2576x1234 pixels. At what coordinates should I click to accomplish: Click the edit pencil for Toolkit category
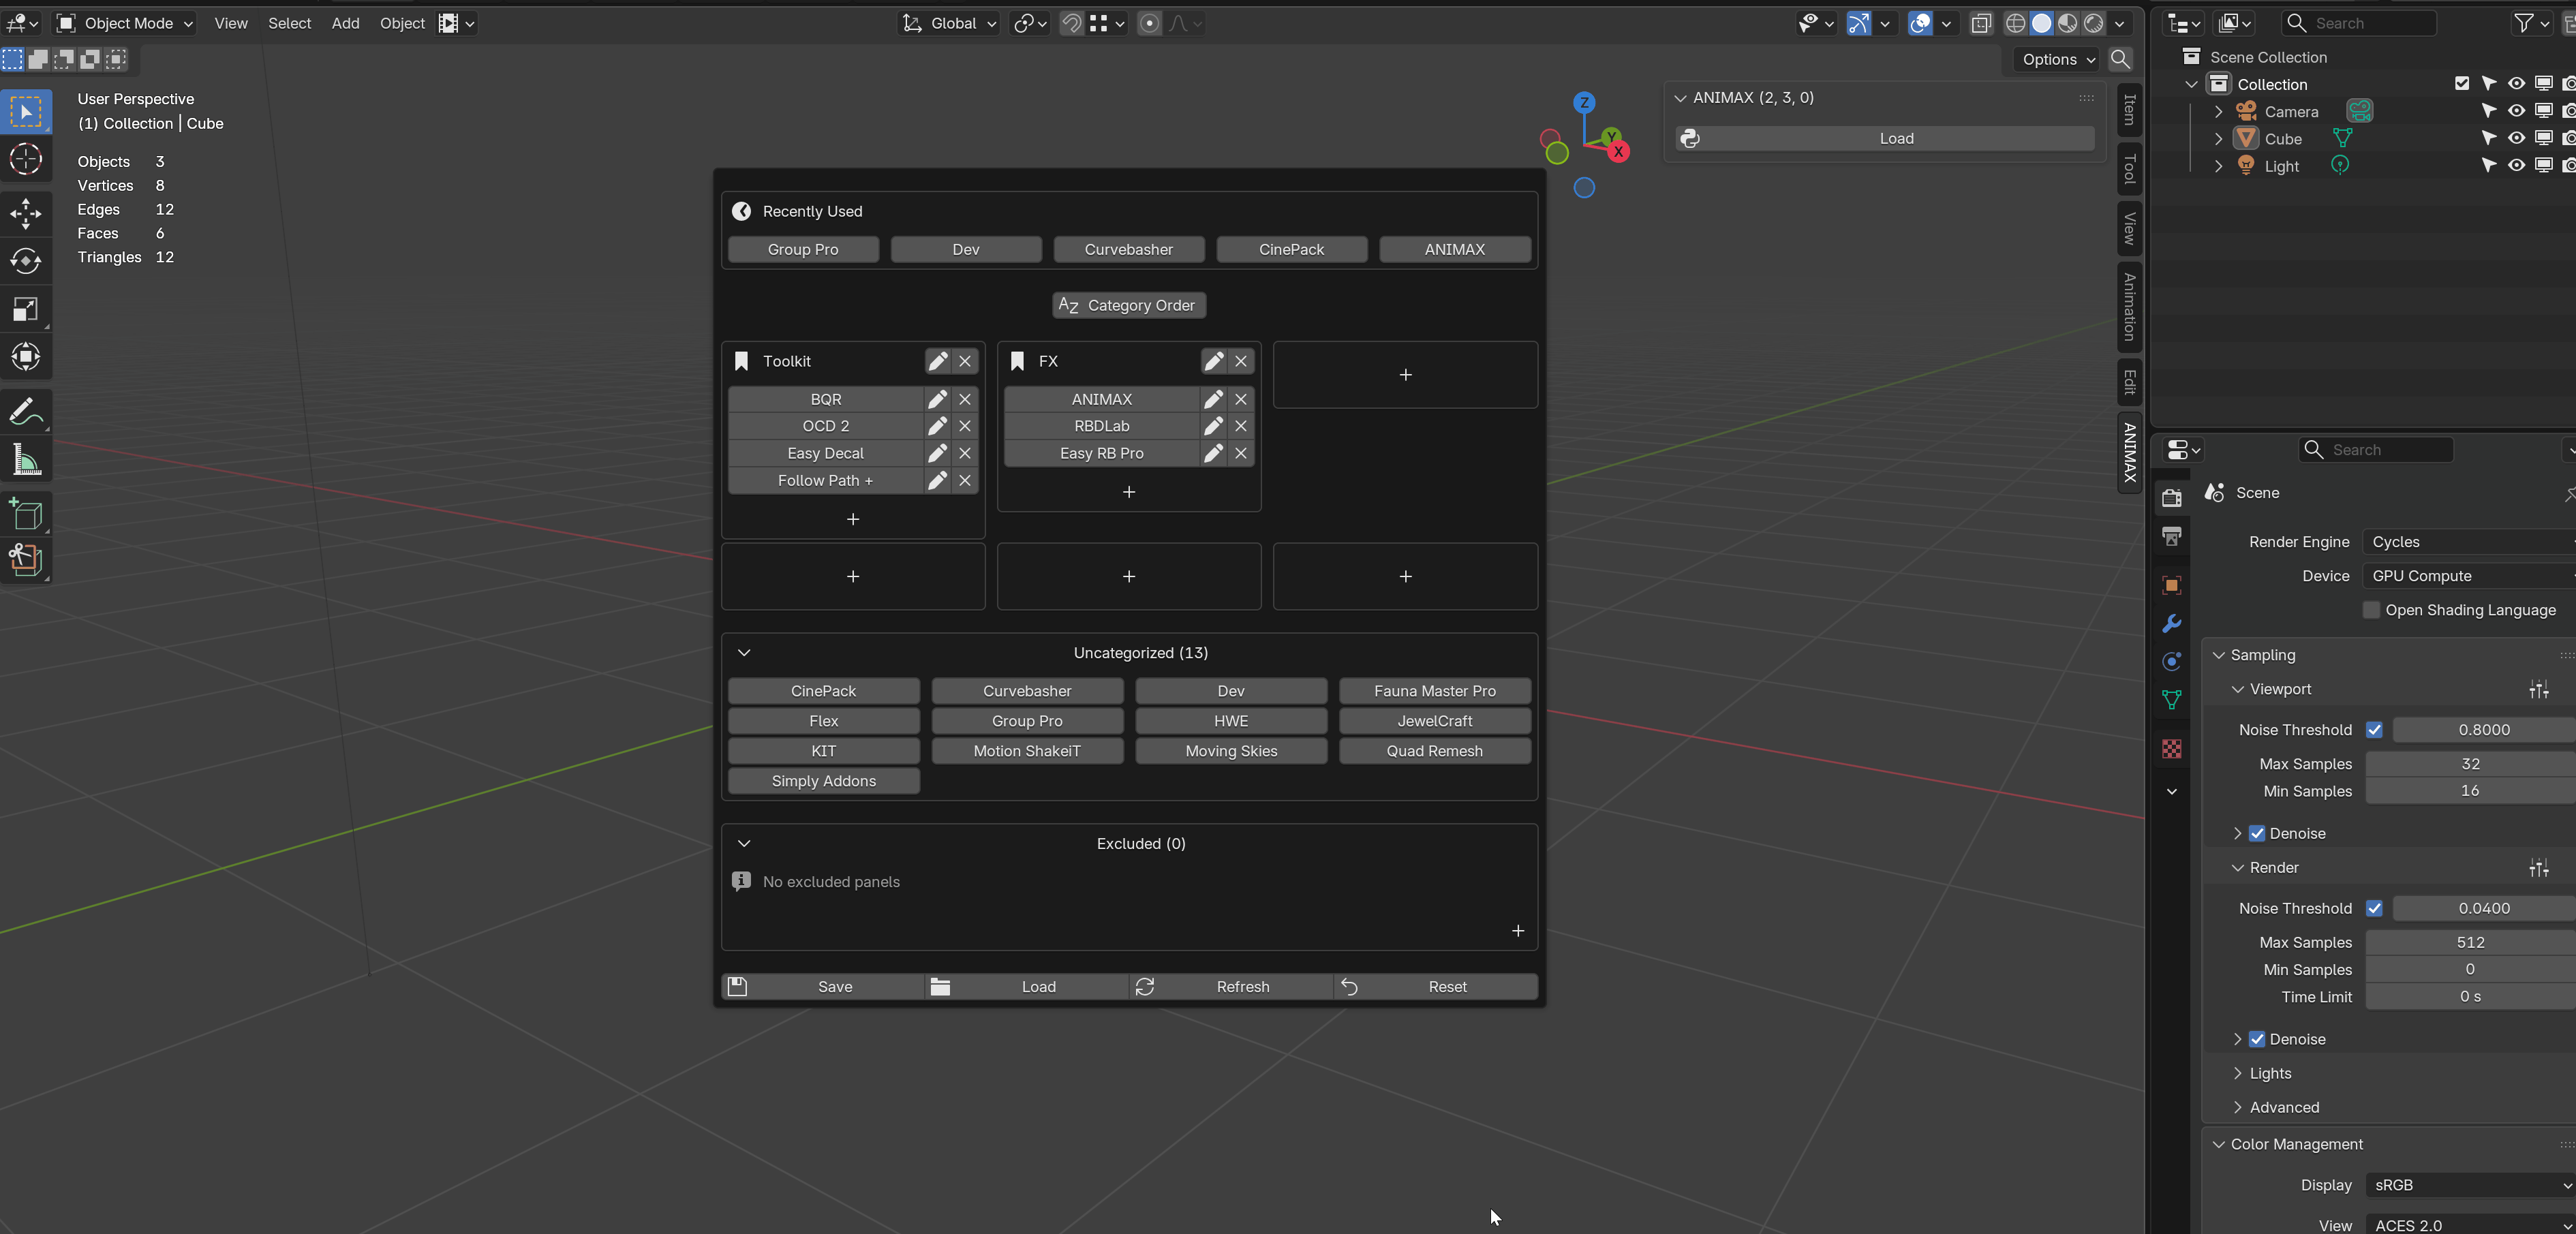937,361
